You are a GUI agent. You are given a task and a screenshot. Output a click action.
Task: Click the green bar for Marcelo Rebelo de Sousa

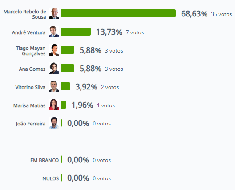118,13
